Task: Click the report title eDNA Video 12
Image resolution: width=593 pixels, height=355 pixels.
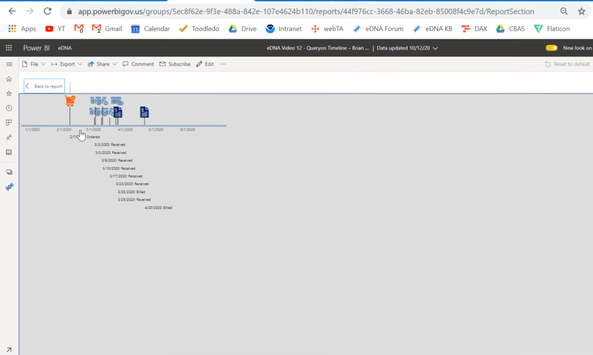Action: (317, 48)
